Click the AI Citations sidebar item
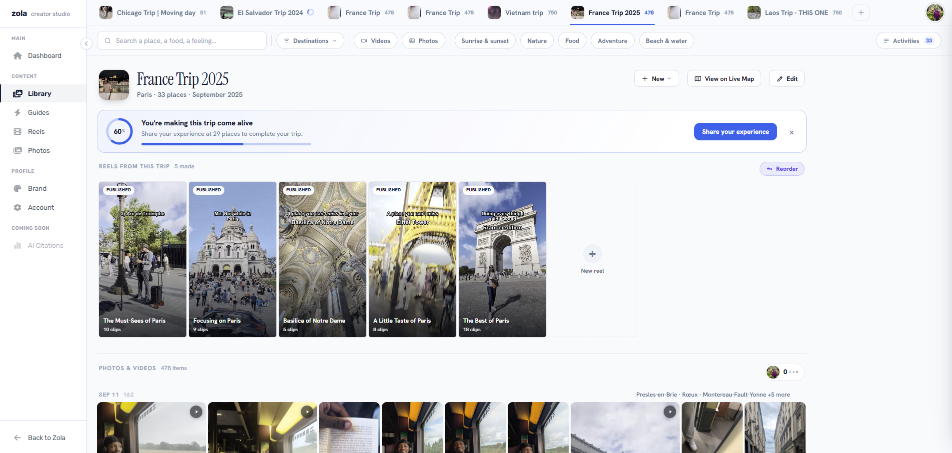952x453 pixels. coord(43,246)
